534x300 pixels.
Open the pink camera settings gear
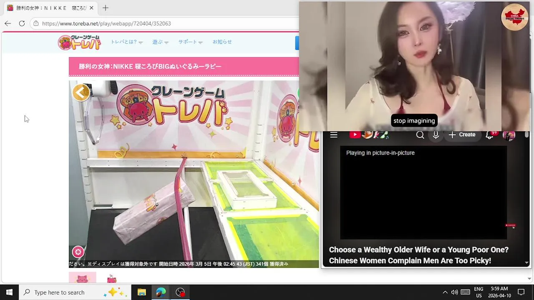click(x=78, y=252)
